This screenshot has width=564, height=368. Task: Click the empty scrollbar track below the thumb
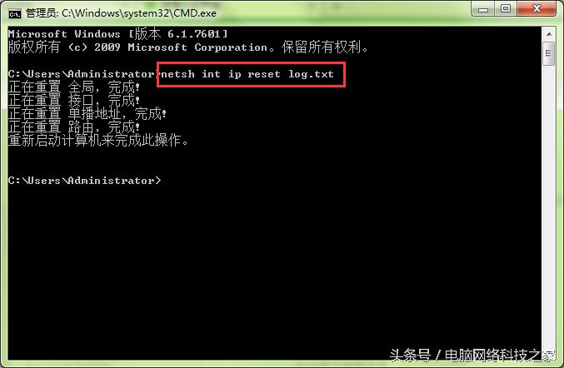coord(548,208)
